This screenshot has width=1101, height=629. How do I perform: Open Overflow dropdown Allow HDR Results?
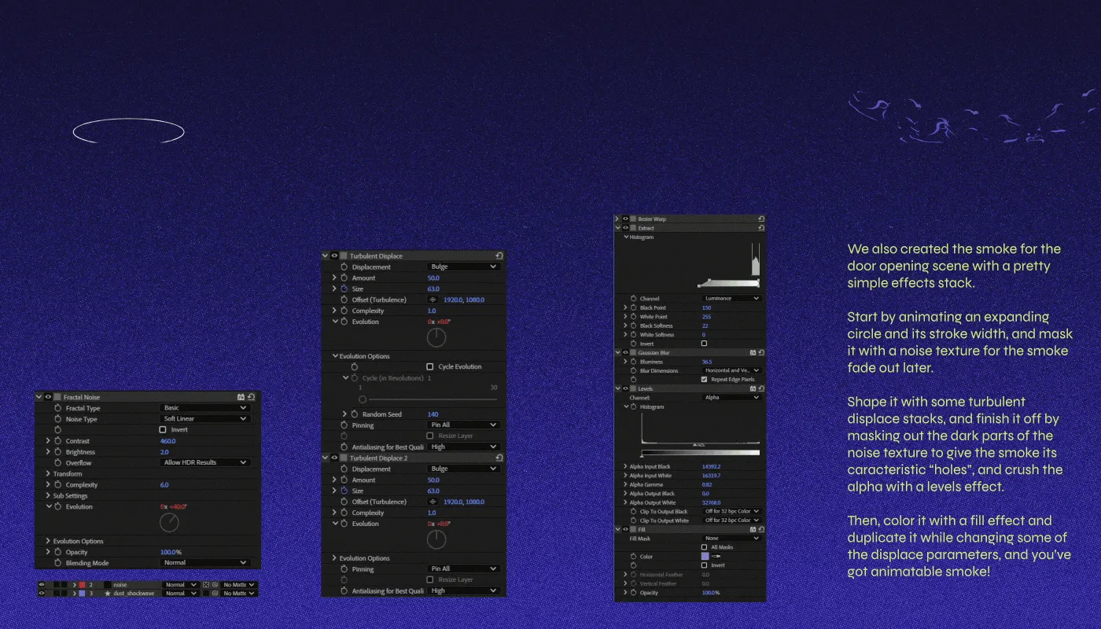(x=205, y=463)
